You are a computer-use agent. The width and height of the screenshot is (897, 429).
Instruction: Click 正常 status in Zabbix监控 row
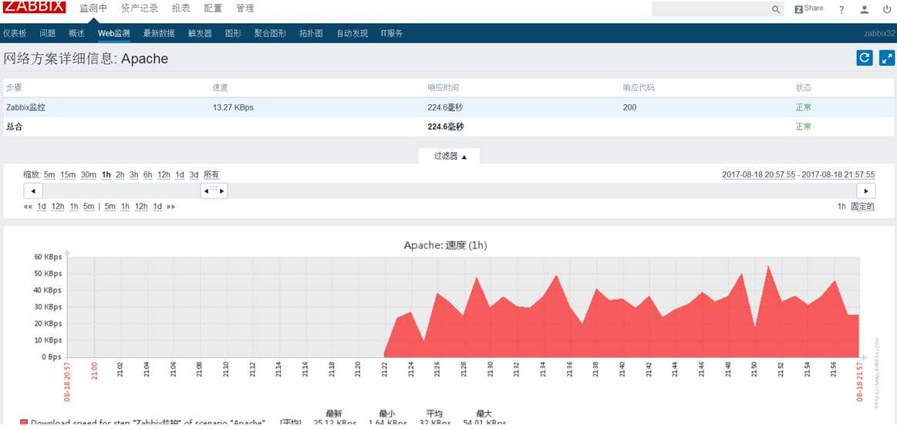pos(803,107)
